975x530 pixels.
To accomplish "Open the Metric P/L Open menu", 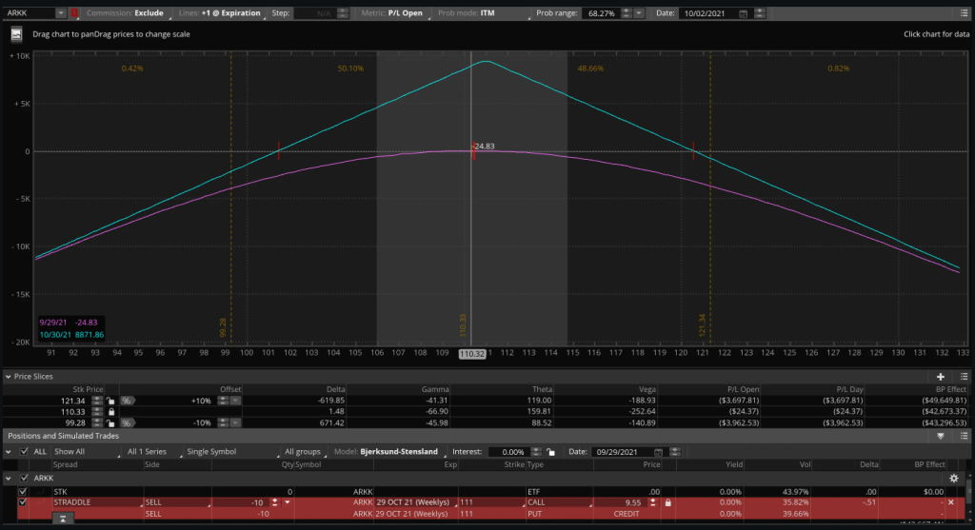I will point(393,13).
